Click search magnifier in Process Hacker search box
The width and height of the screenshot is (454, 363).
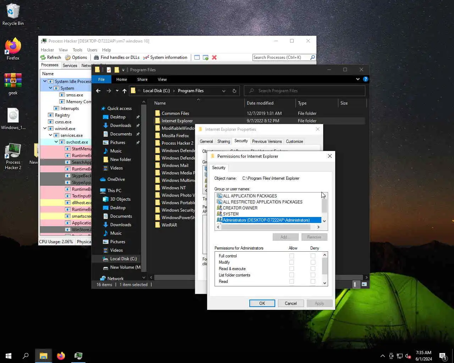click(x=312, y=57)
